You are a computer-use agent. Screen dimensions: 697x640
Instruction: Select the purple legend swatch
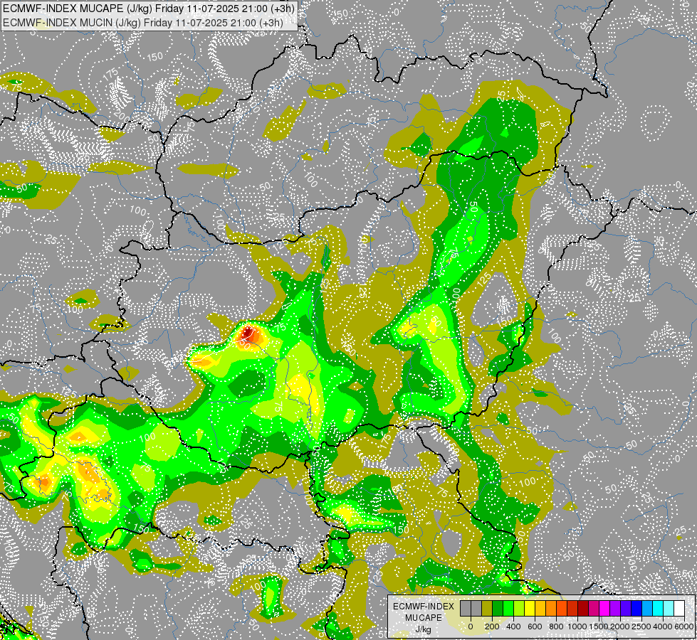(x=616, y=609)
